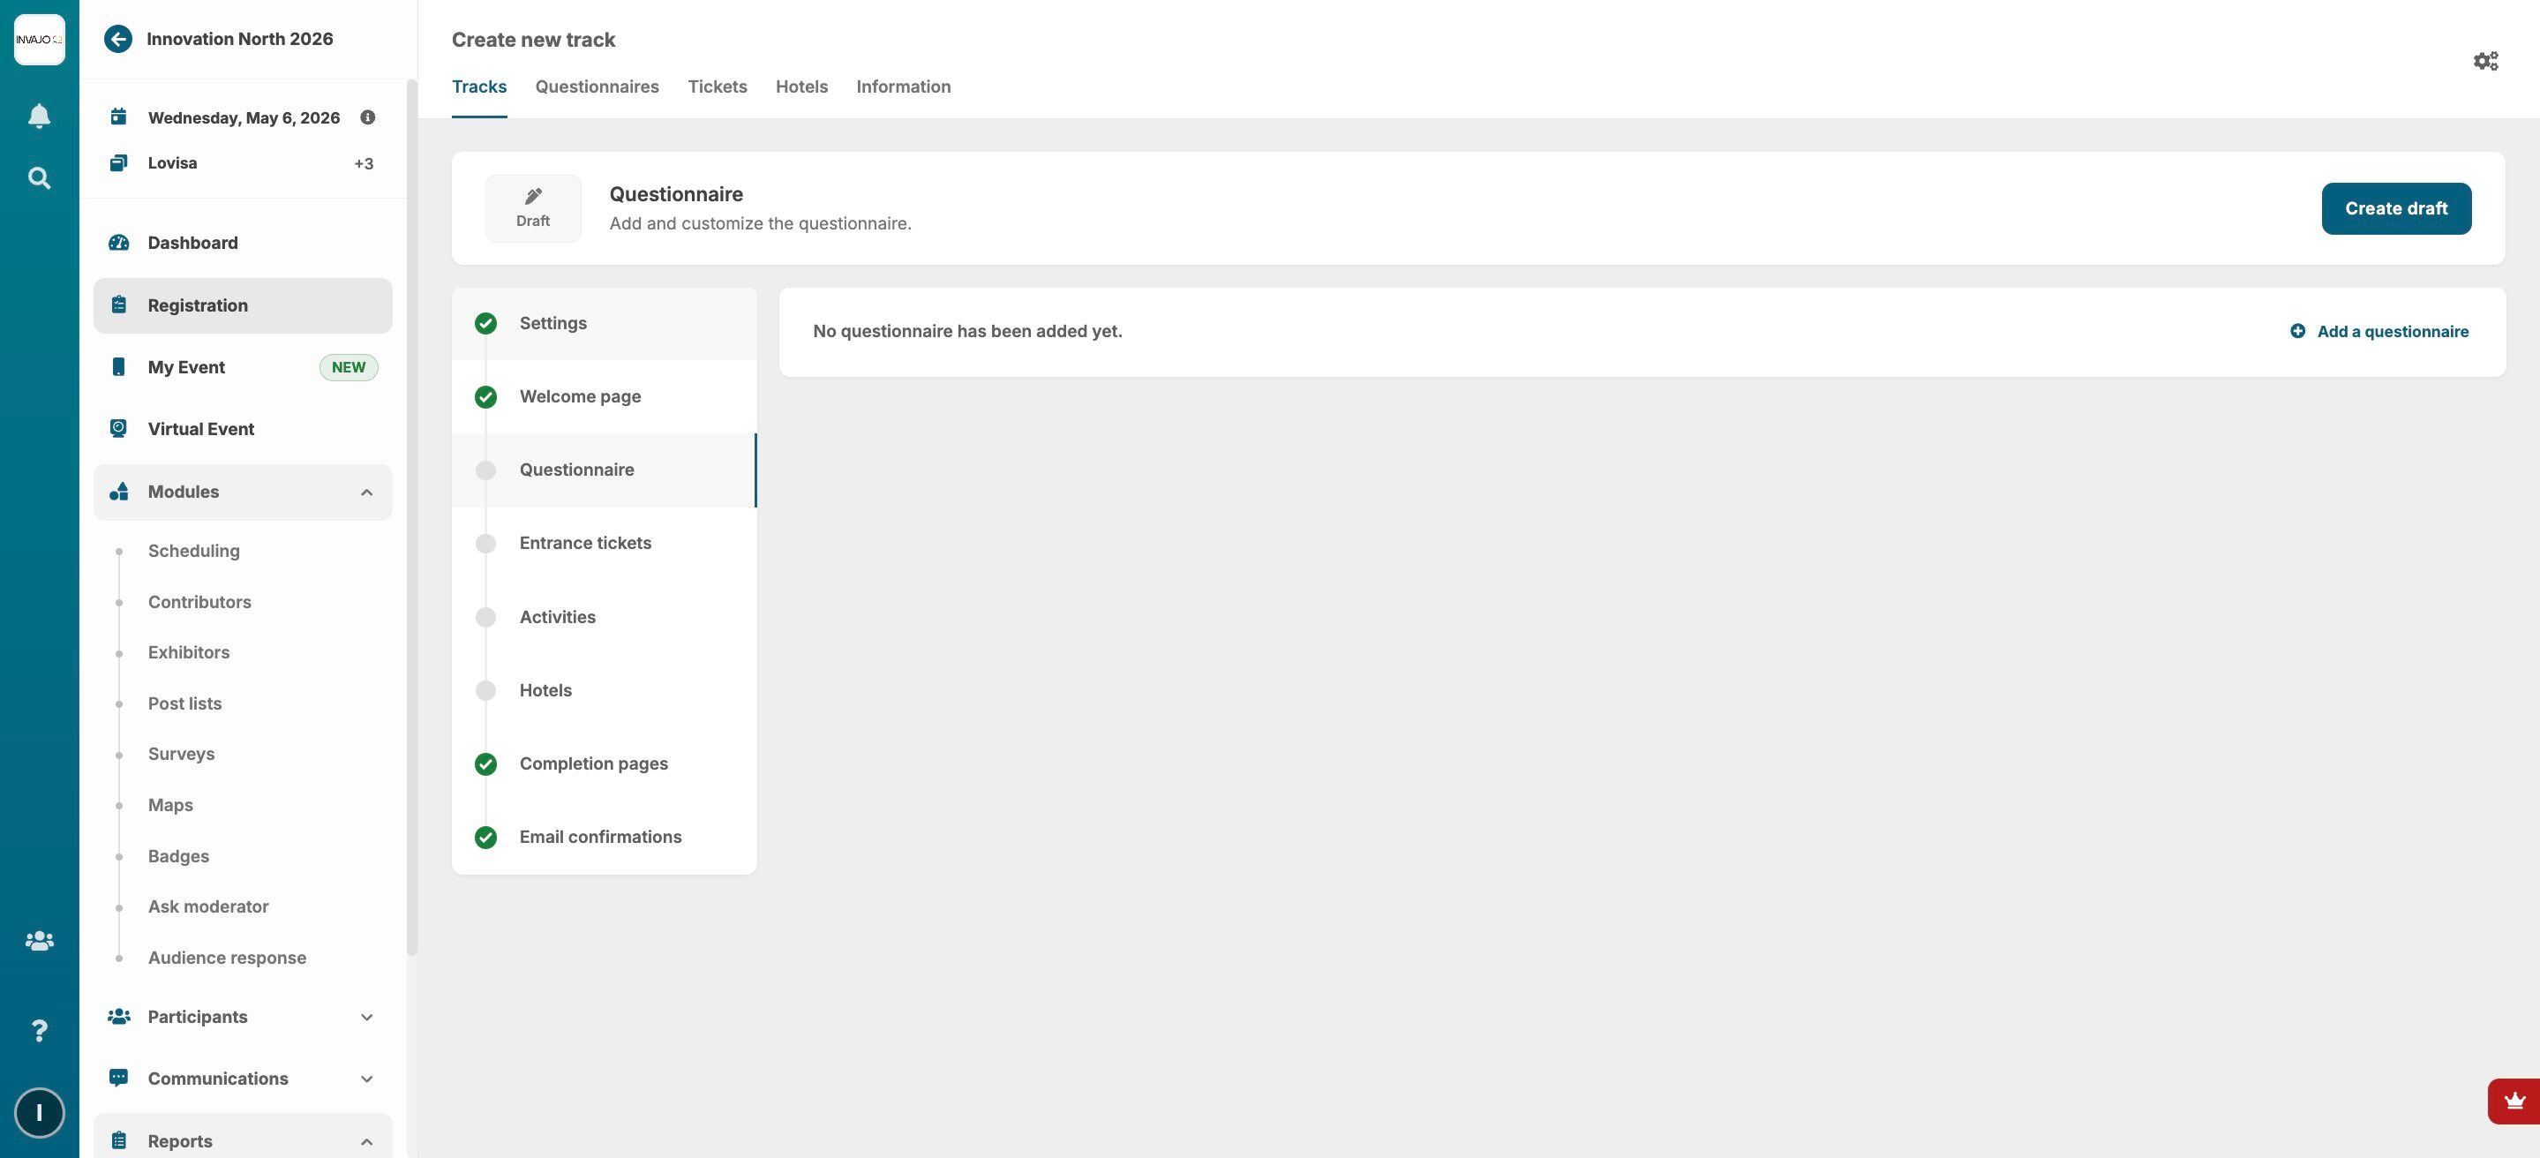Viewport: 2540px width, 1158px height.
Task: Switch to the Questionnaires tab
Action: click(597, 86)
